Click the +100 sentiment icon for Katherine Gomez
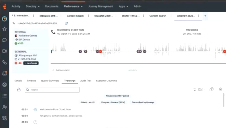The height and width of the screenshot is (128, 226). [x=16, y=43]
